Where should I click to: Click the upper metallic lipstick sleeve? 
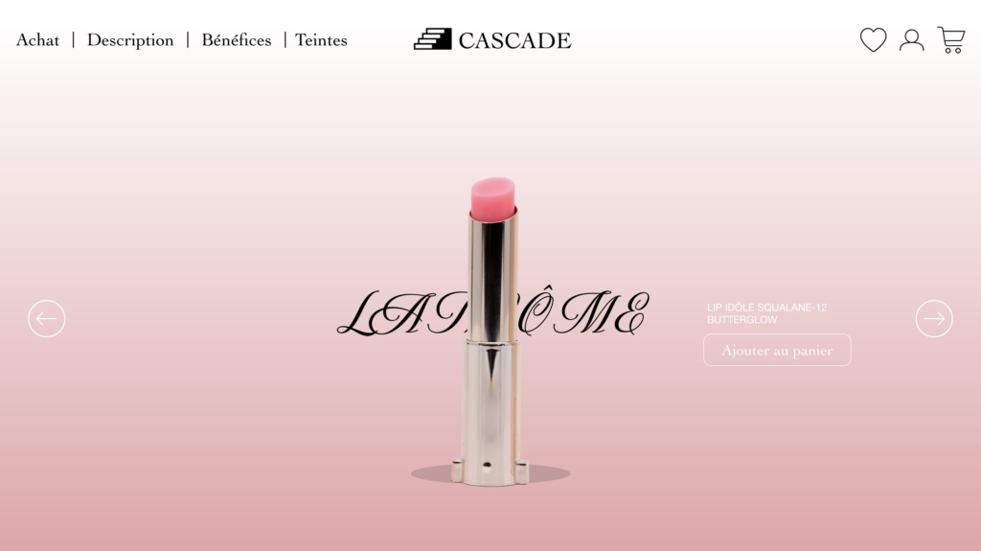pyautogui.click(x=492, y=277)
